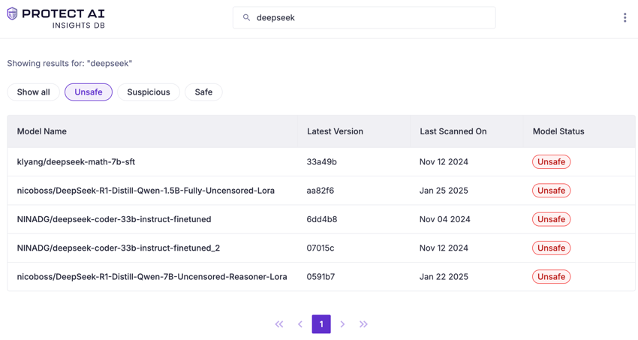Click the 'Showing results for: "deepseek"' text
This screenshot has width=638, height=340.
coord(70,64)
